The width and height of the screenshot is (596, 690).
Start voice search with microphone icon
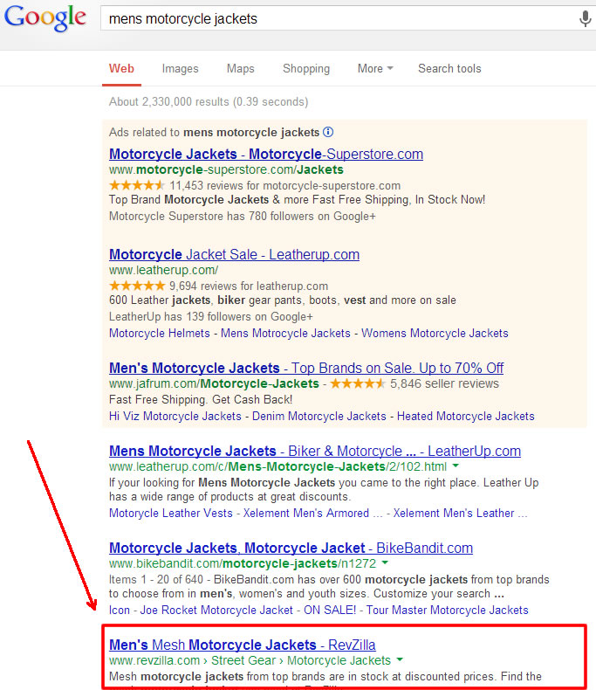coord(585,19)
